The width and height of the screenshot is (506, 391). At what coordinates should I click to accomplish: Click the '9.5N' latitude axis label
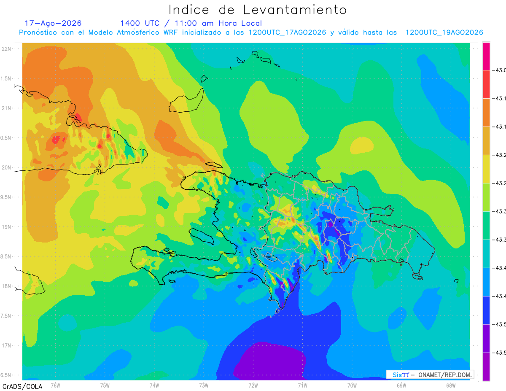pyautogui.click(x=7, y=197)
